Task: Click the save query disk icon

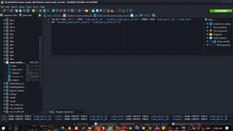Action: click(x=93, y=11)
